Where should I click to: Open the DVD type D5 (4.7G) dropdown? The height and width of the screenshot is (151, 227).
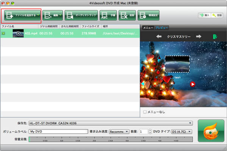(182, 132)
